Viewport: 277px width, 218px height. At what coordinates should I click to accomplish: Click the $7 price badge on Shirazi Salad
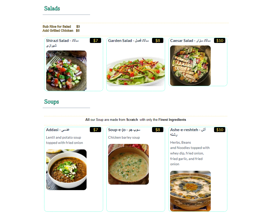pos(95,40)
